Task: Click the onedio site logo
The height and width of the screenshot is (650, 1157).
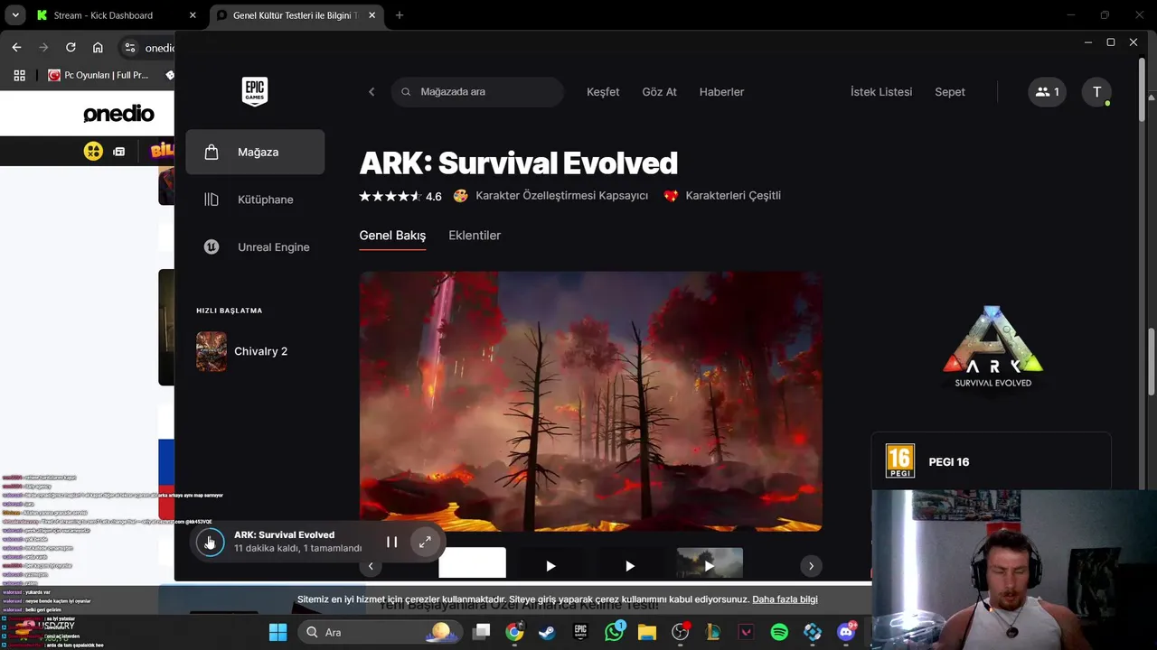Action: click(118, 114)
